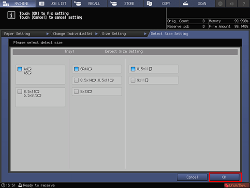This screenshot has width=250, height=188.
Task: Open the RECALL screen
Action: tap(89, 3)
